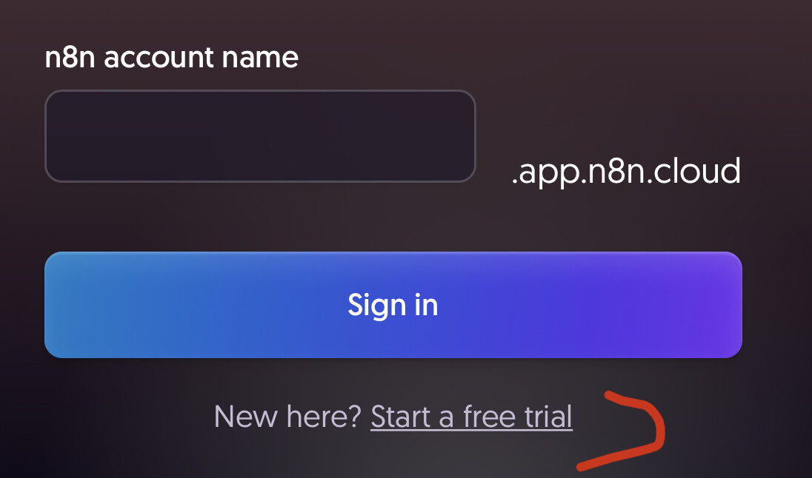The image size is (812, 478).
Task: Click the .app.n8n.cloud domain suffix text
Action: coord(626,171)
